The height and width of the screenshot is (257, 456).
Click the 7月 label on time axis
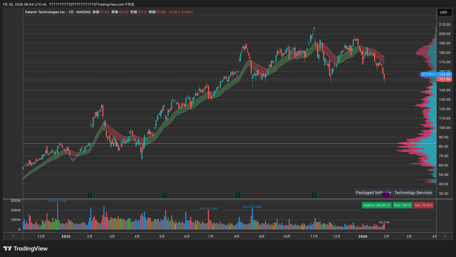(x=211, y=236)
